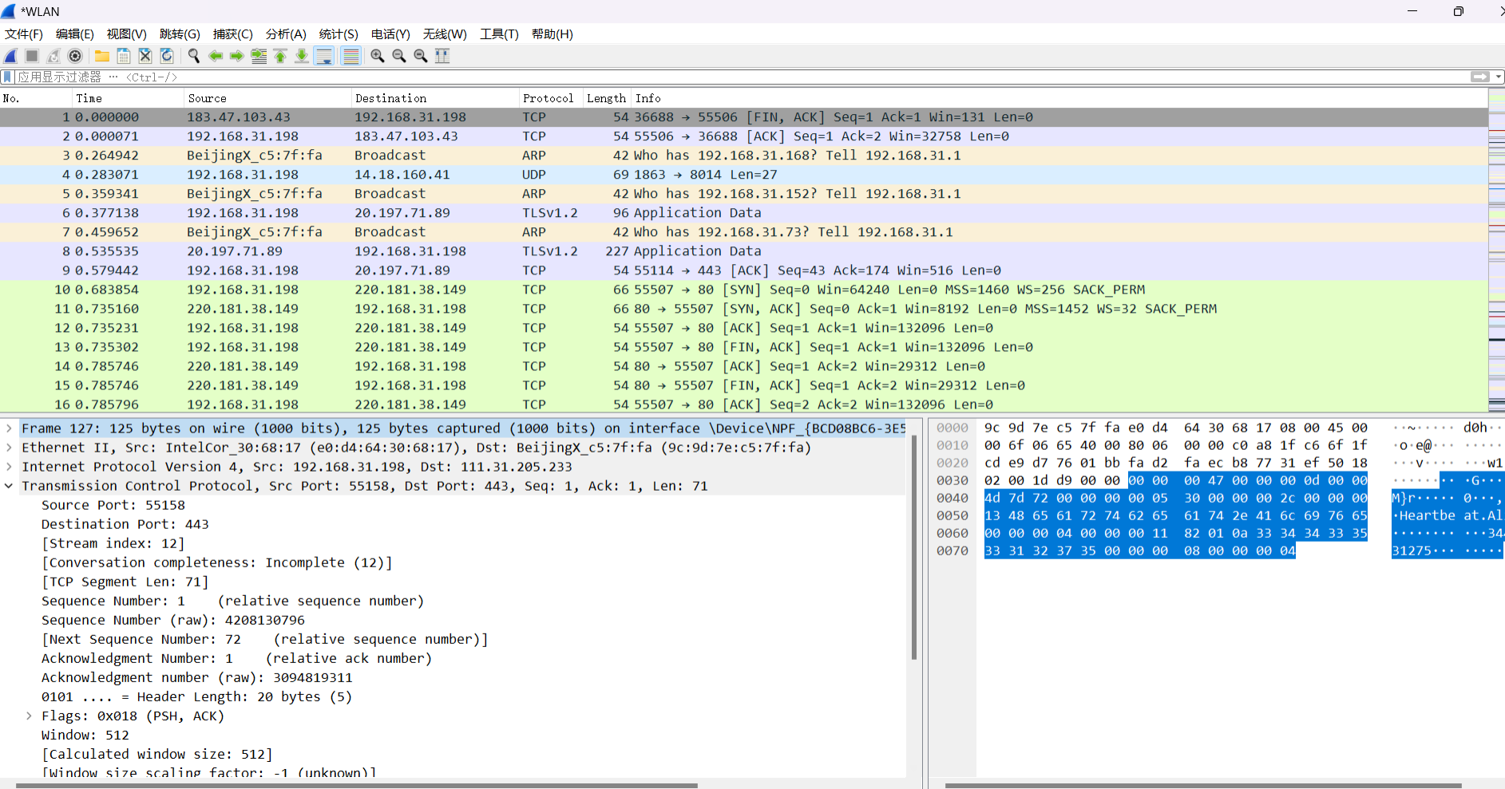
Task: Open a capture file with folder icon
Action: [102, 56]
